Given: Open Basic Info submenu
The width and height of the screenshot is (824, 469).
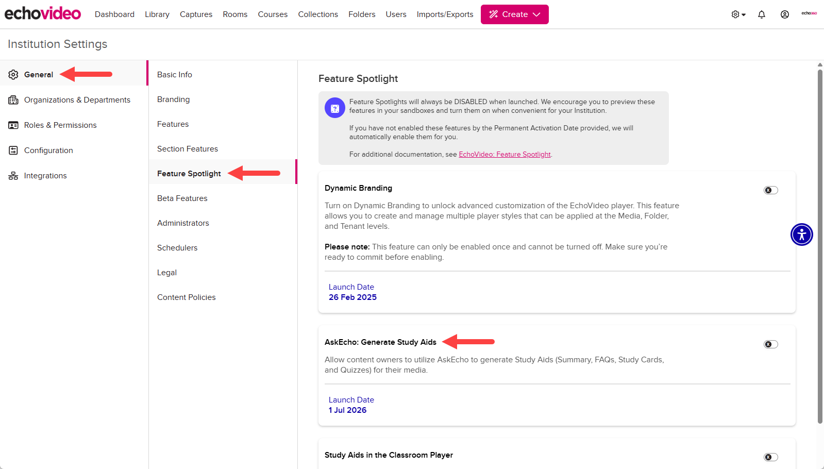Looking at the screenshot, I should (x=223, y=75).
